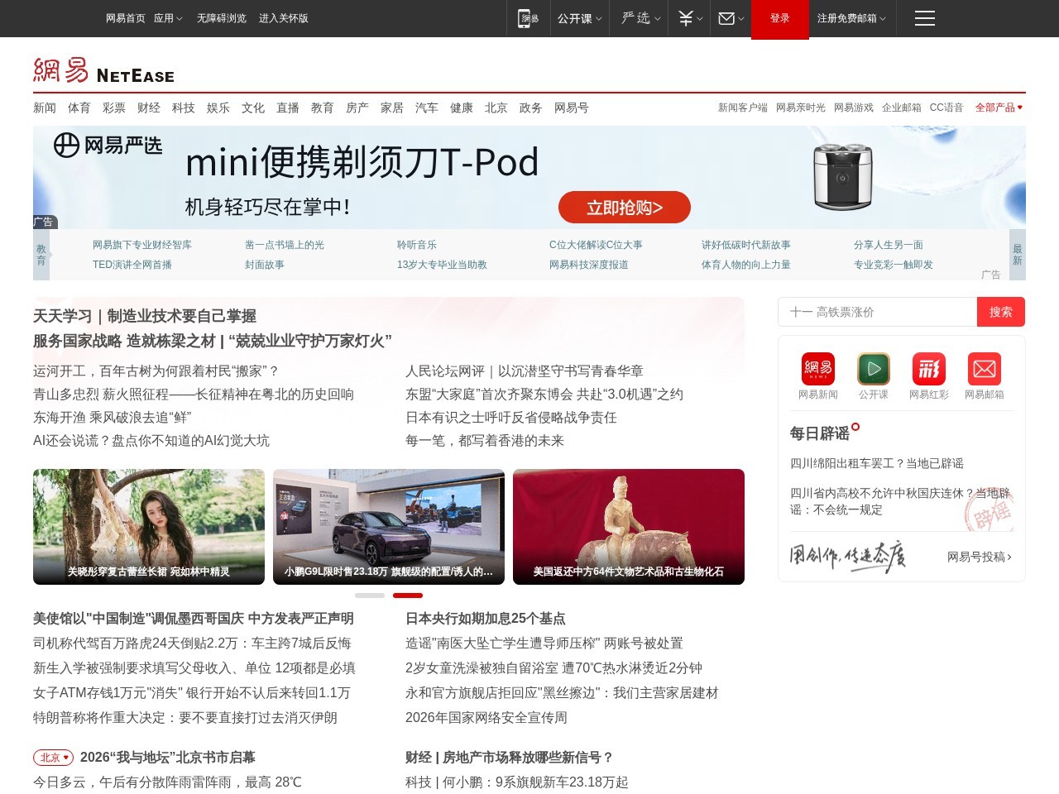Select the 体育 navigation tab

click(x=79, y=108)
